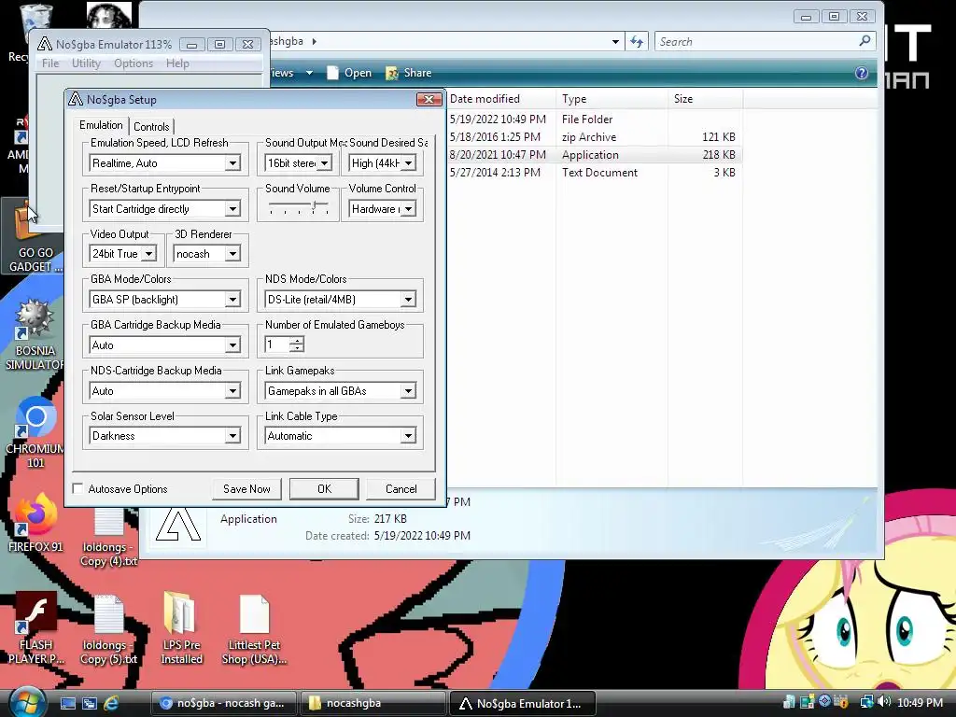Select the Littlest Pet Shop (USA) file icon
The width and height of the screenshot is (956, 717).
254,629
